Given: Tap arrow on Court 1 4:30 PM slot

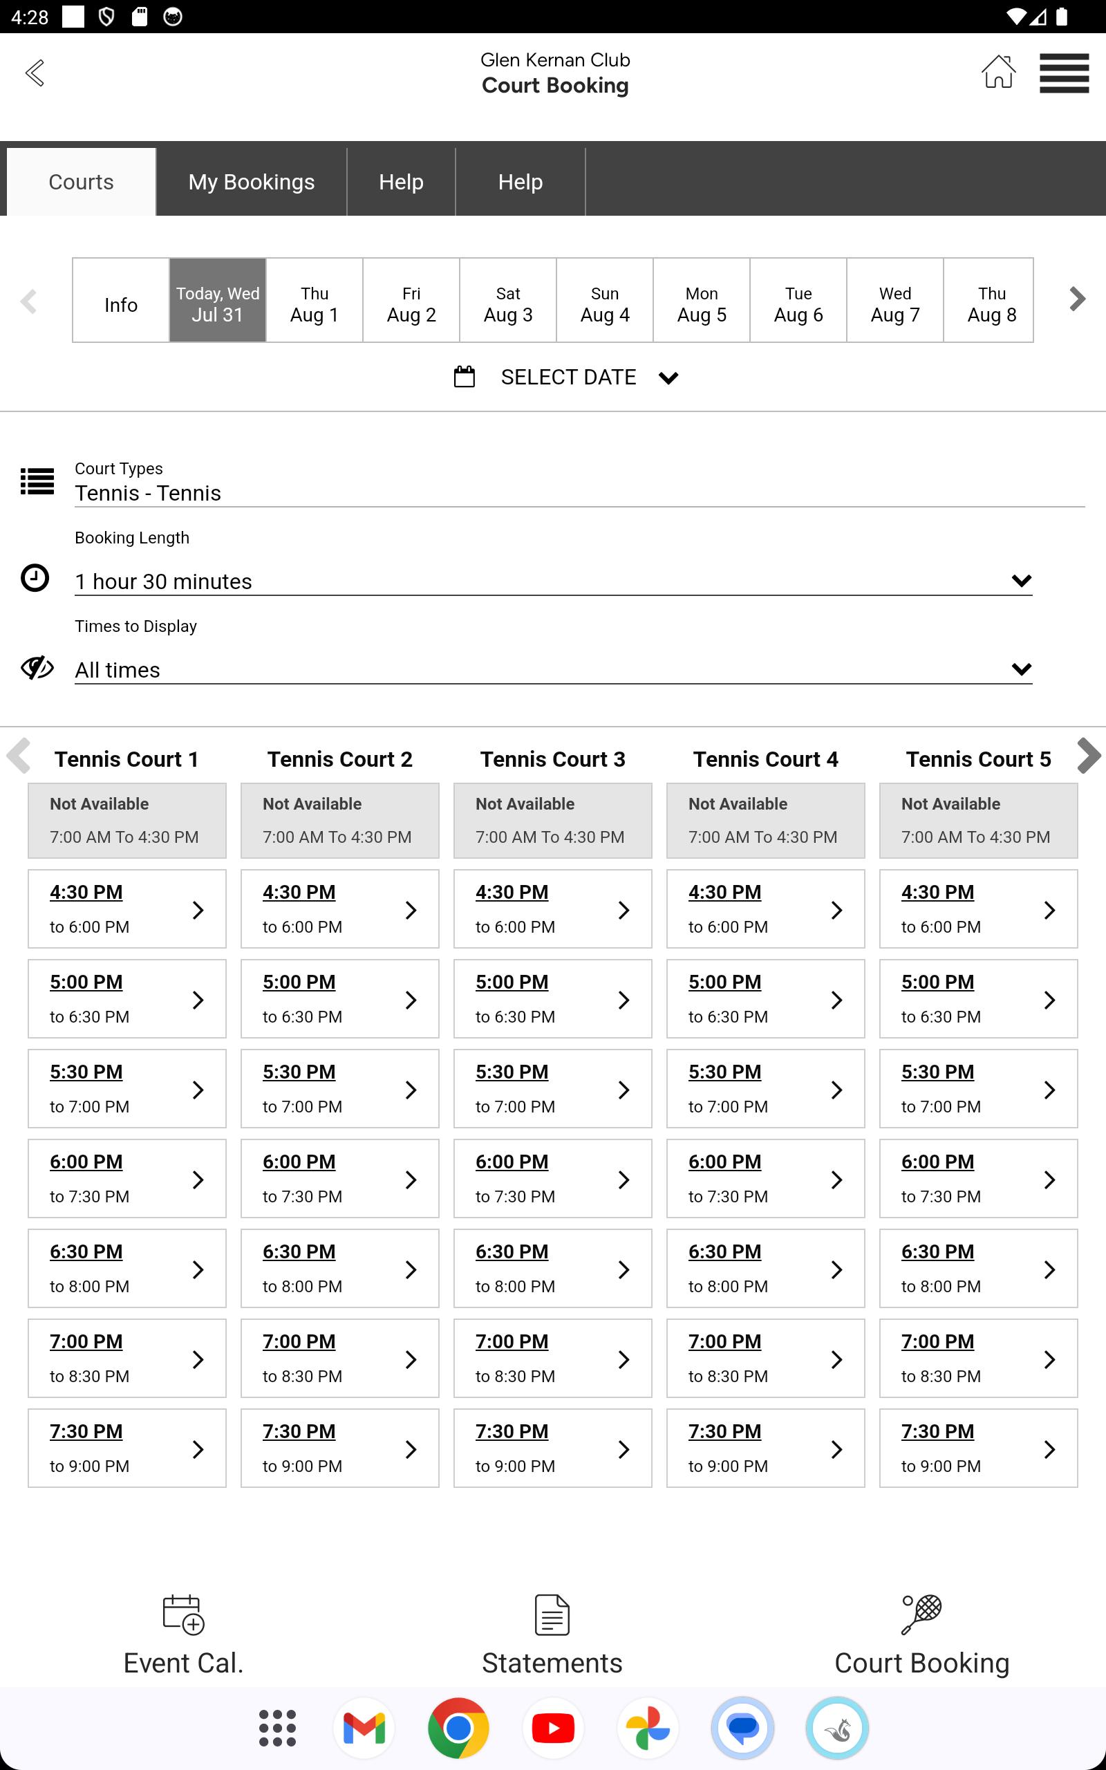Looking at the screenshot, I should [198, 910].
